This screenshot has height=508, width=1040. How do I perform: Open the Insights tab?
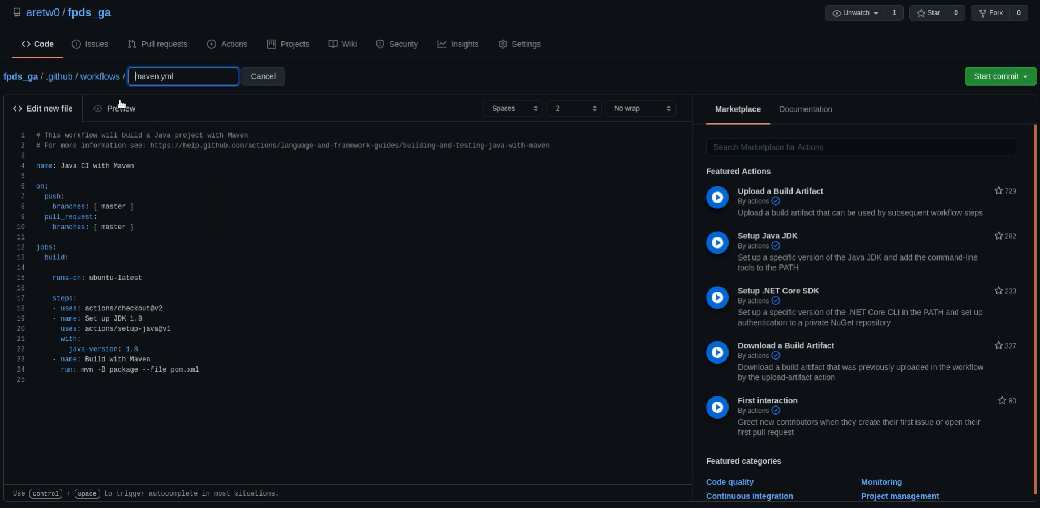point(458,44)
